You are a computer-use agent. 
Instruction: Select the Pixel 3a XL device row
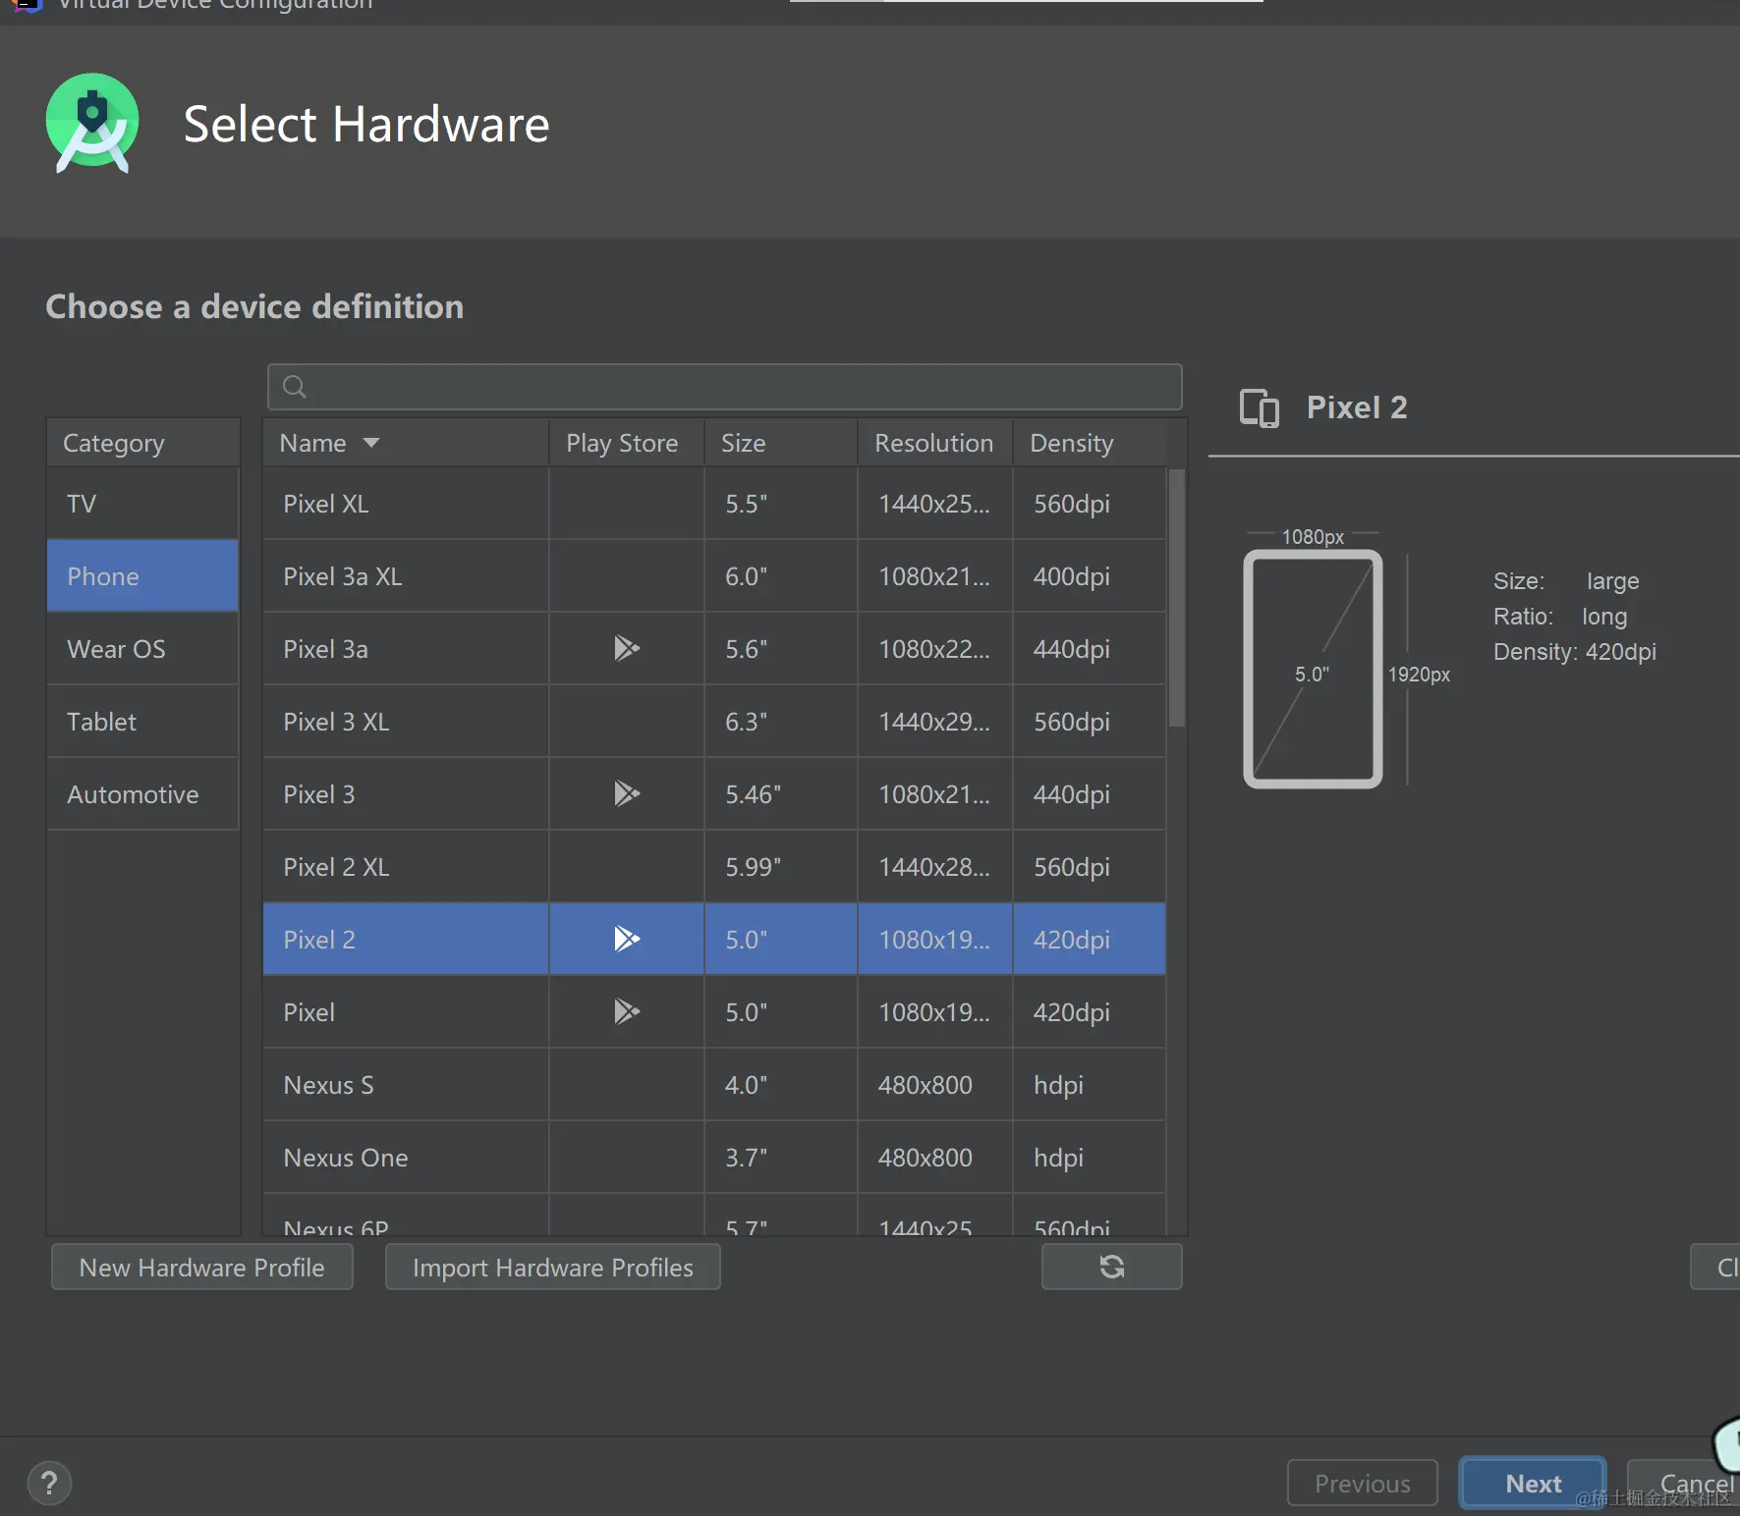(714, 576)
